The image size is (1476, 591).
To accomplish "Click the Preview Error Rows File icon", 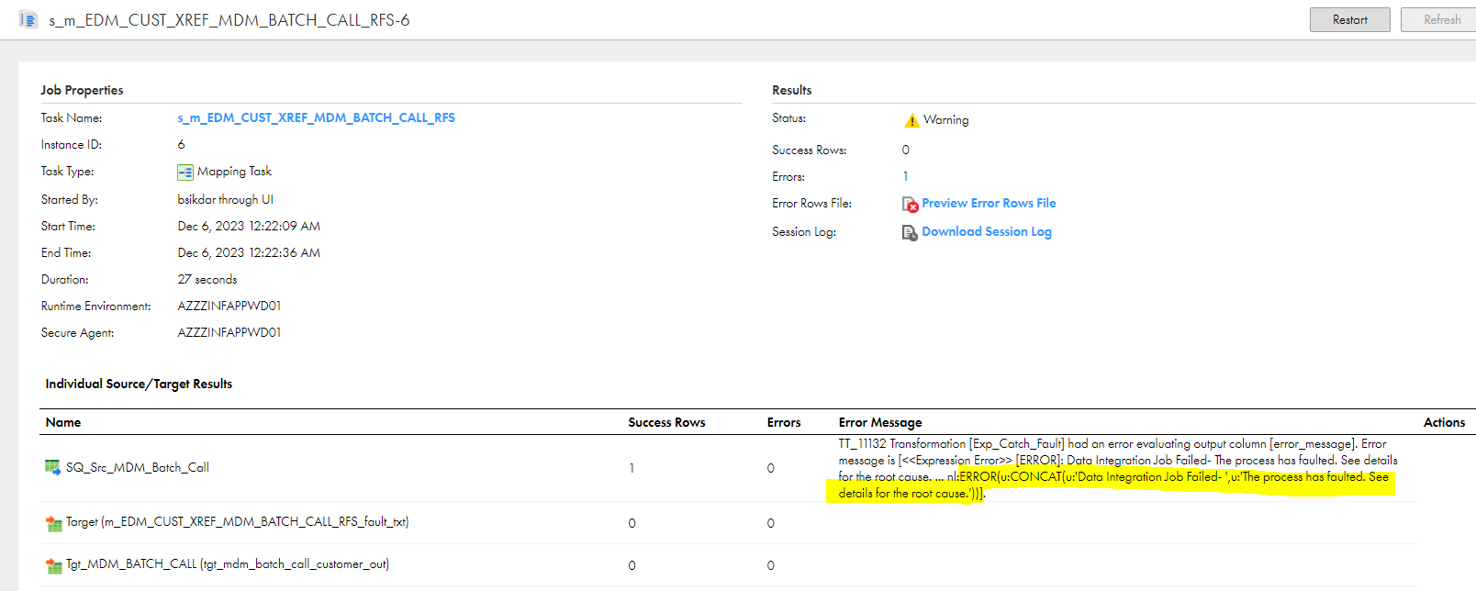I will (x=910, y=204).
